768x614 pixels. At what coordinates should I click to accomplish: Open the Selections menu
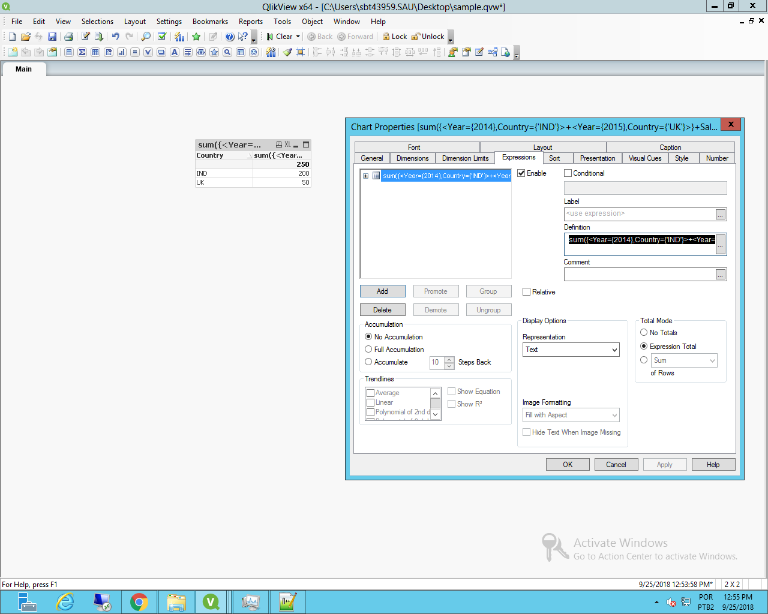[x=97, y=22]
